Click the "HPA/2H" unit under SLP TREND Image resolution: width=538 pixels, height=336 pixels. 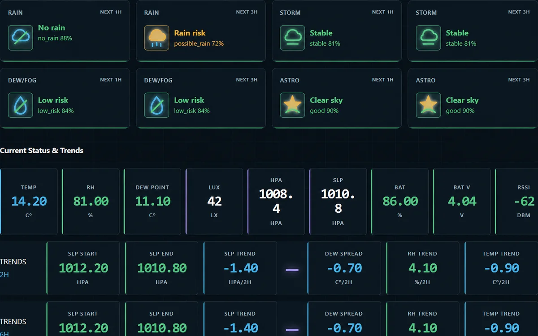coord(240,282)
